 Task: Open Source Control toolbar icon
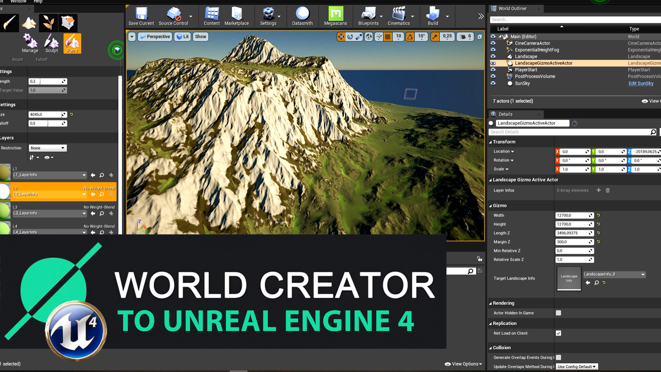[x=174, y=16]
